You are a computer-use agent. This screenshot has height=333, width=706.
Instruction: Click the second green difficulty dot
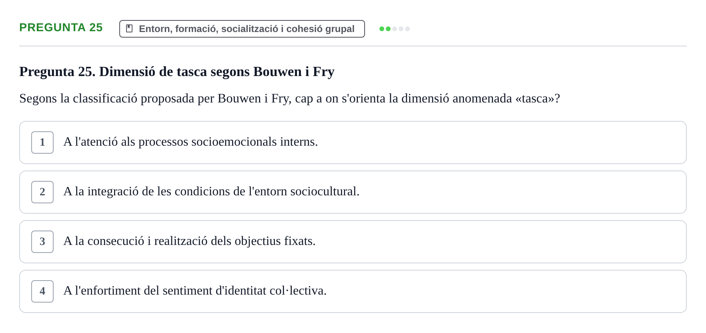pyautogui.click(x=388, y=29)
